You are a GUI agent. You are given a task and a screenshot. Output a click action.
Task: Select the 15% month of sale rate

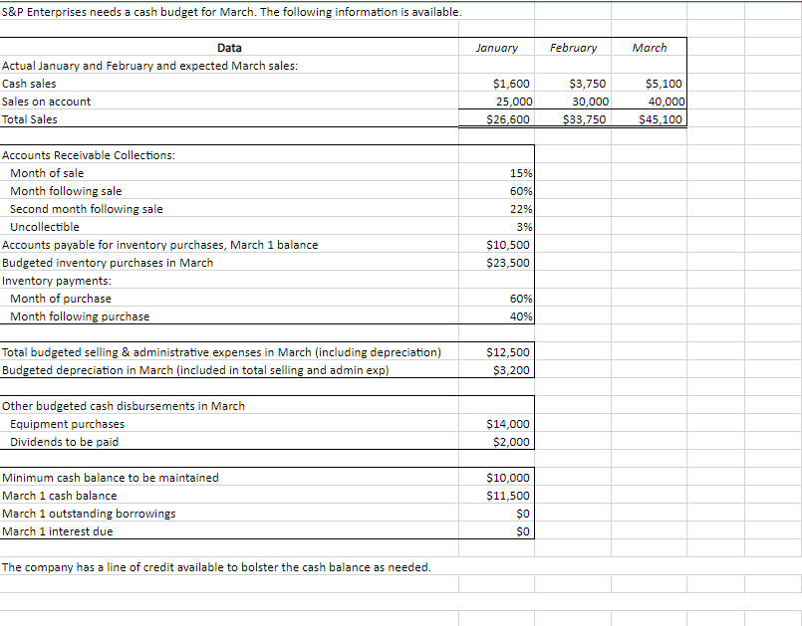click(523, 173)
